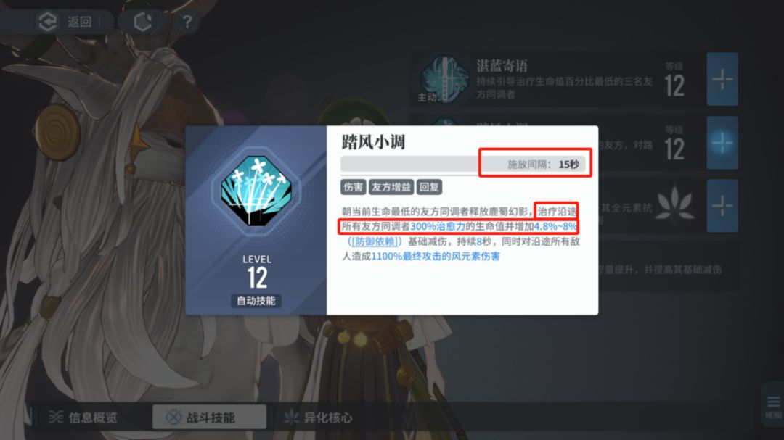This screenshot has width=784, height=440.
Task: Click the highlighted plus for second skill
Action: [x=722, y=143]
